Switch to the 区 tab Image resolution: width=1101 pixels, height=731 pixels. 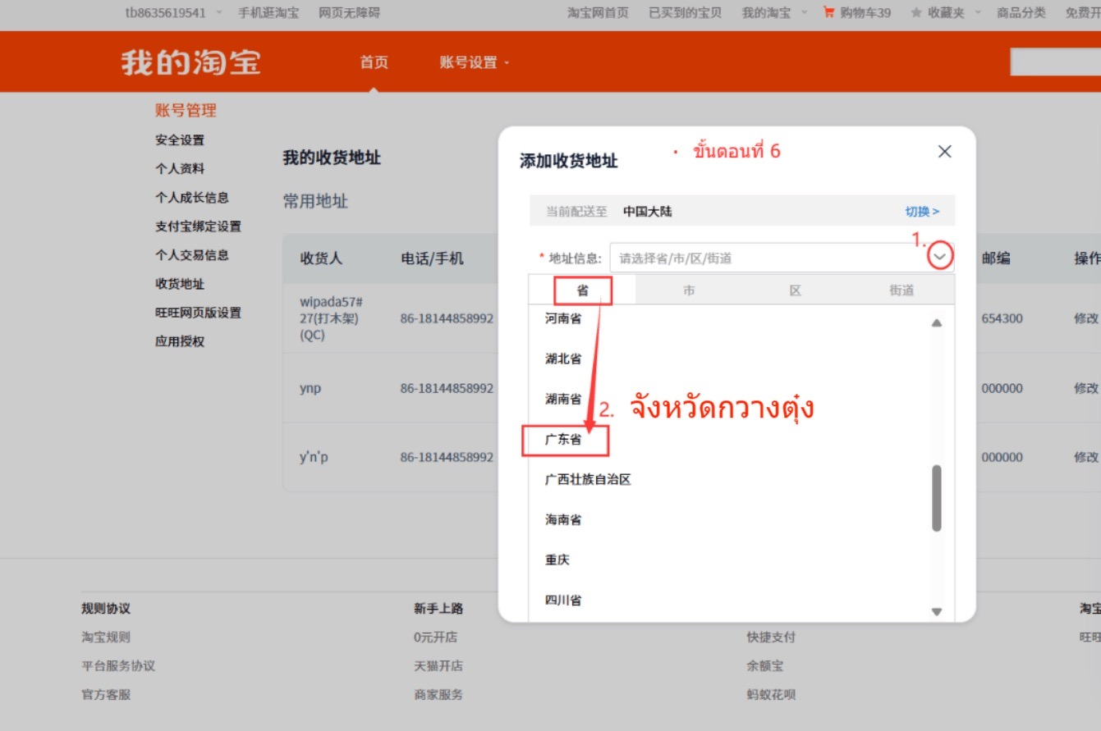coord(795,290)
